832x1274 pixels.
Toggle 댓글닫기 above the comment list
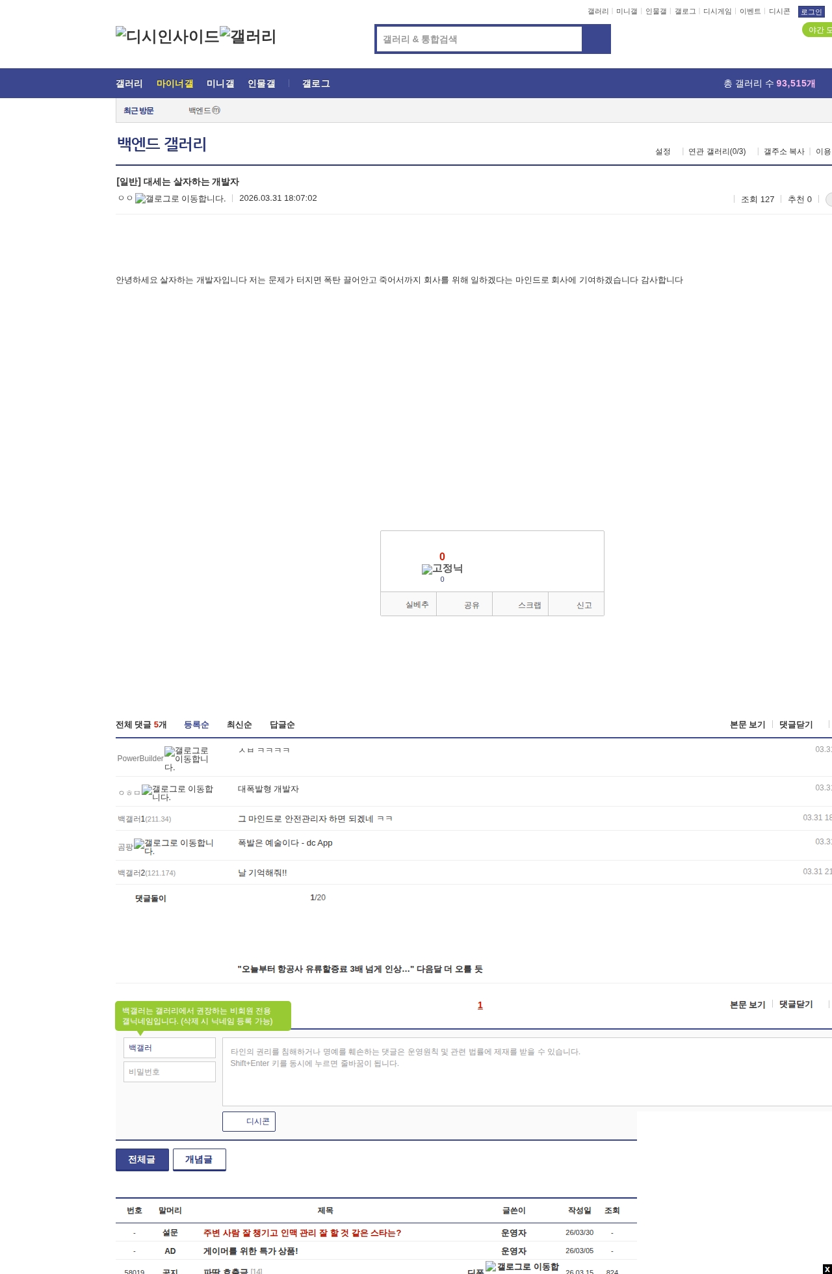796,725
